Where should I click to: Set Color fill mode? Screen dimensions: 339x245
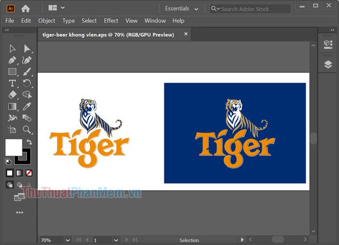click(10, 173)
